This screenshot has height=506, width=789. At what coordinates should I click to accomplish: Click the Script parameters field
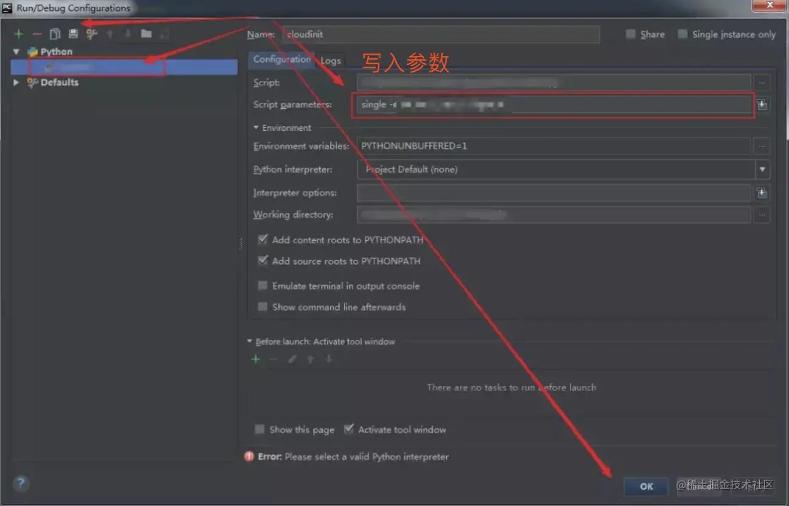tap(554, 105)
